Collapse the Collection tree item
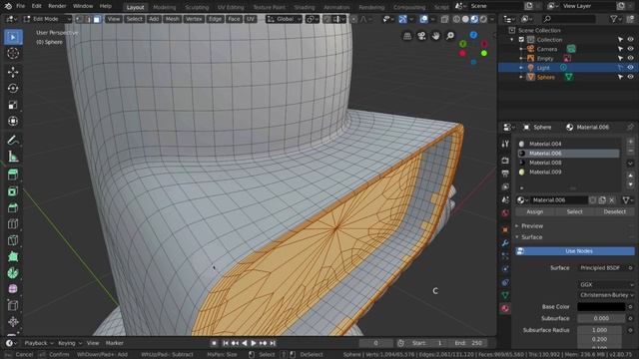Viewport: 639px width, 359px height. pos(512,40)
